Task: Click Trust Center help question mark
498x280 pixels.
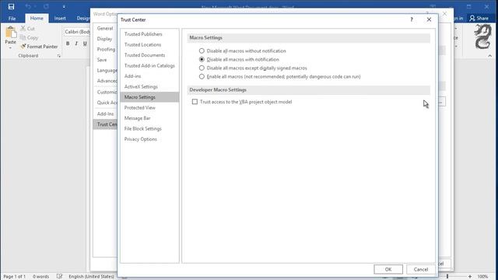Action: point(412,19)
